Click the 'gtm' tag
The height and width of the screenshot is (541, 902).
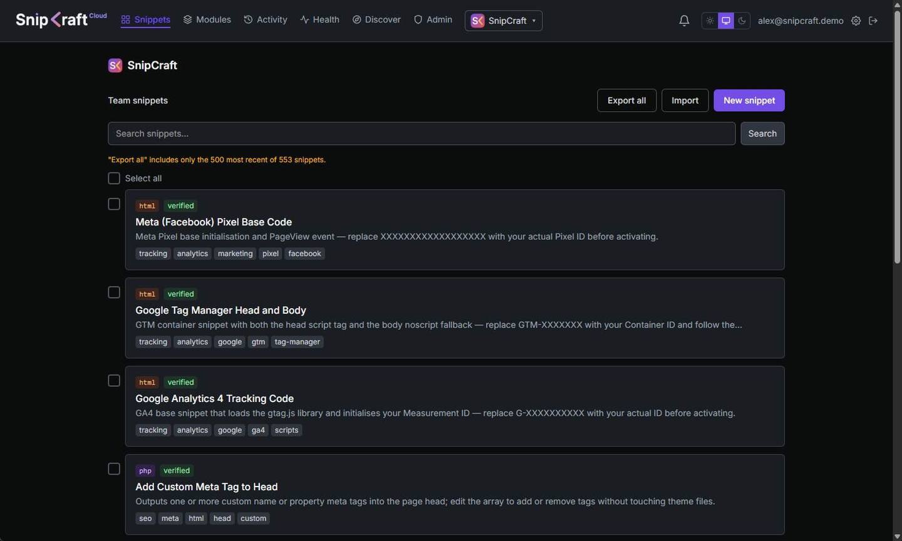(x=258, y=342)
